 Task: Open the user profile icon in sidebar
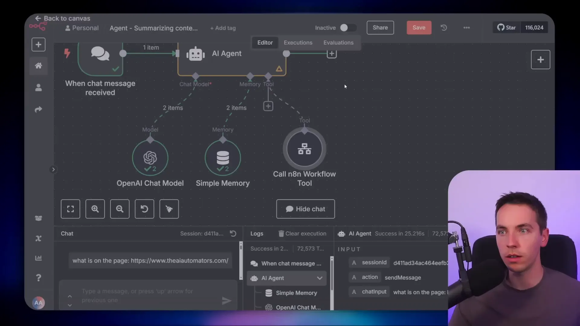point(38,88)
